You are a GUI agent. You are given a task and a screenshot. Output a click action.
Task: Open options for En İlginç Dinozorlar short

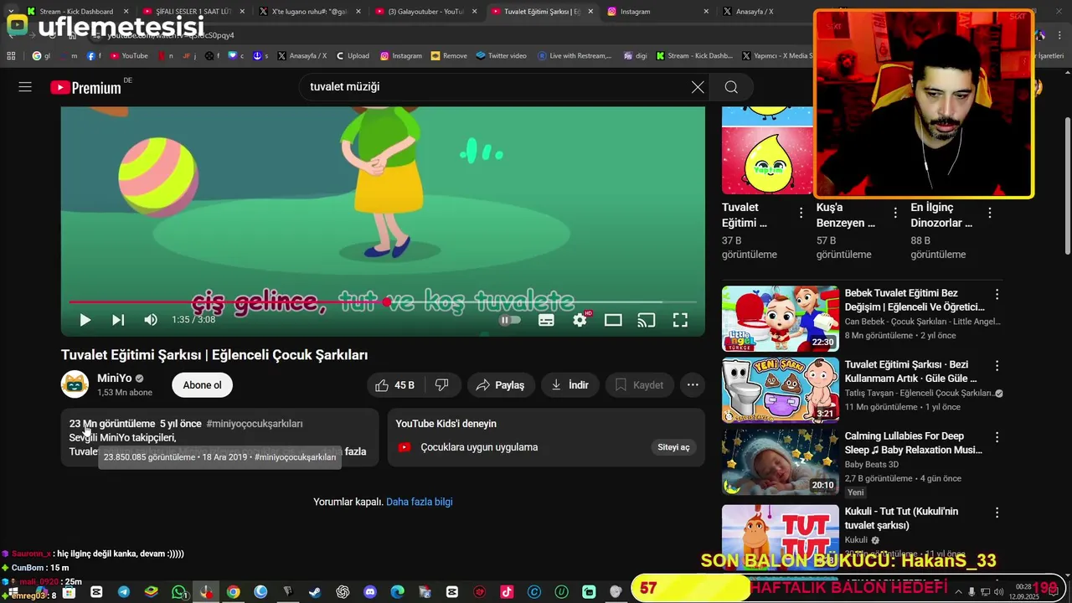point(990,213)
